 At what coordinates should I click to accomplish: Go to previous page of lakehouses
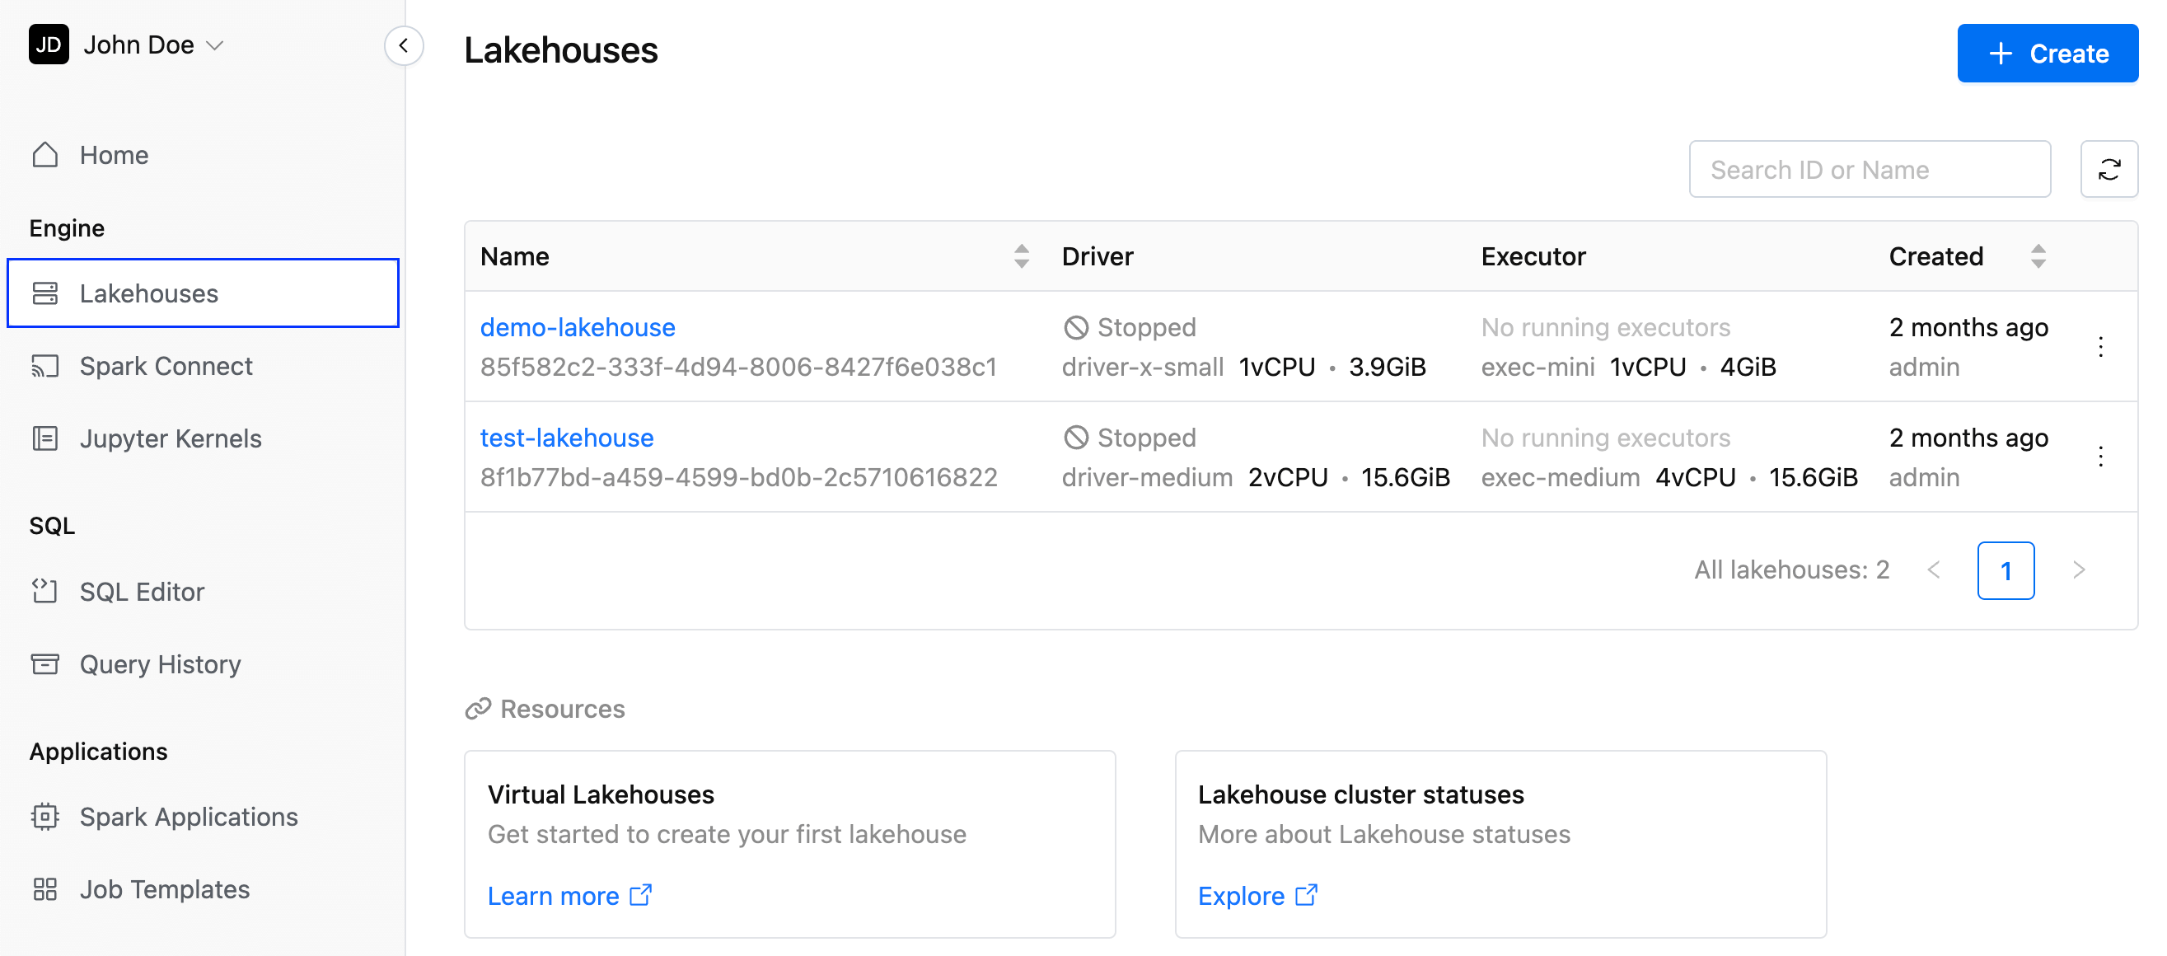(x=1933, y=569)
